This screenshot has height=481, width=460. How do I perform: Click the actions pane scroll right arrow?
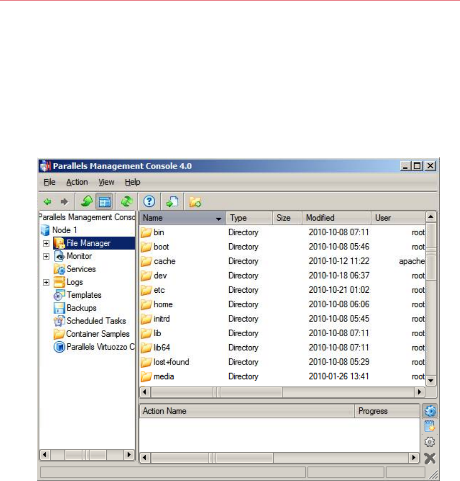[x=414, y=458]
